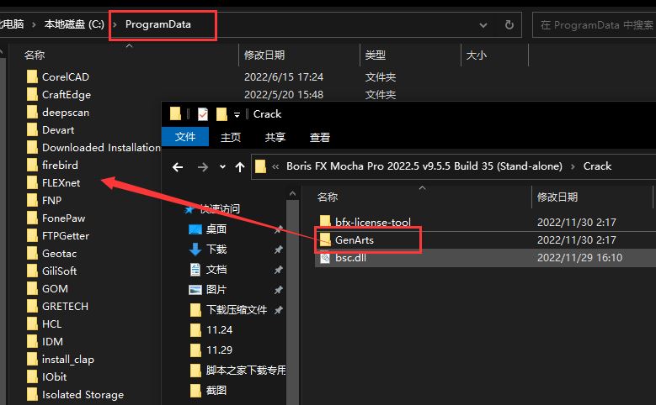The width and height of the screenshot is (656, 405).
Task: Click the New folder quick-access icon in Crack title bar
Action: [x=221, y=114]
